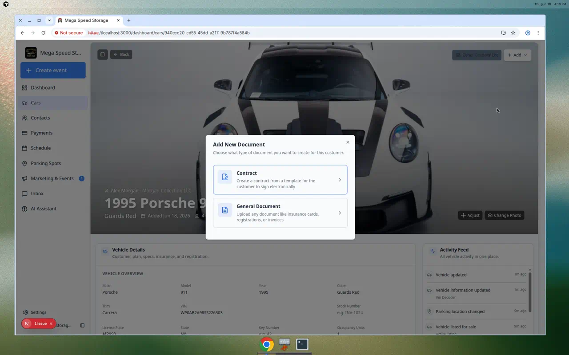Open the Add dropdown menu
Viewport: 569px width, 355px height.
517,55
